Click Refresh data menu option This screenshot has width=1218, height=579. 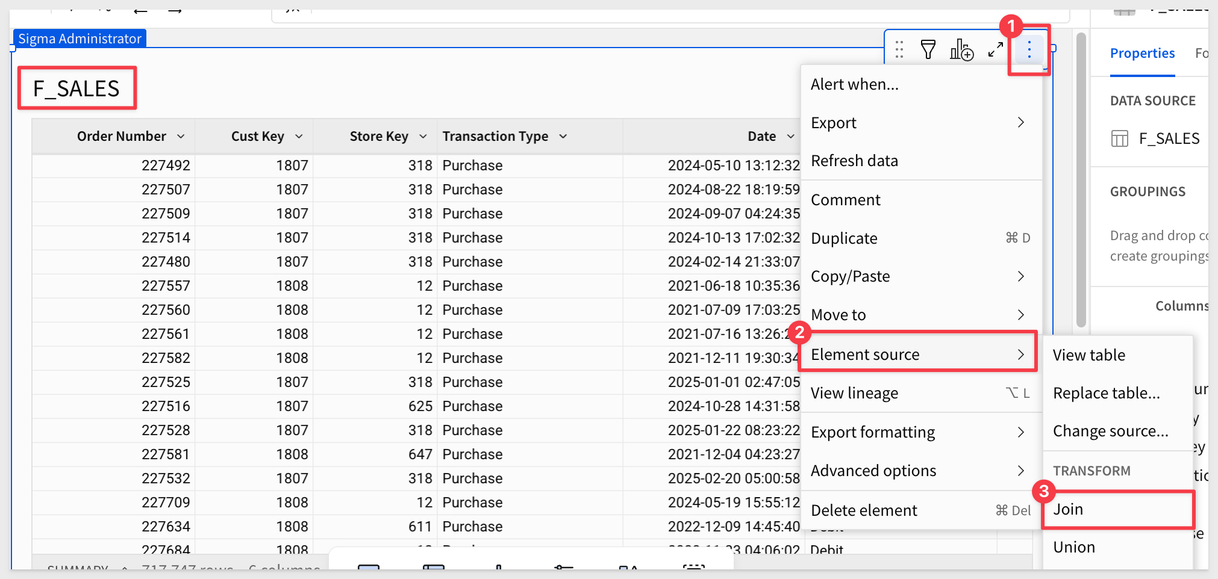pyautogui.click(x=854, y=161)
